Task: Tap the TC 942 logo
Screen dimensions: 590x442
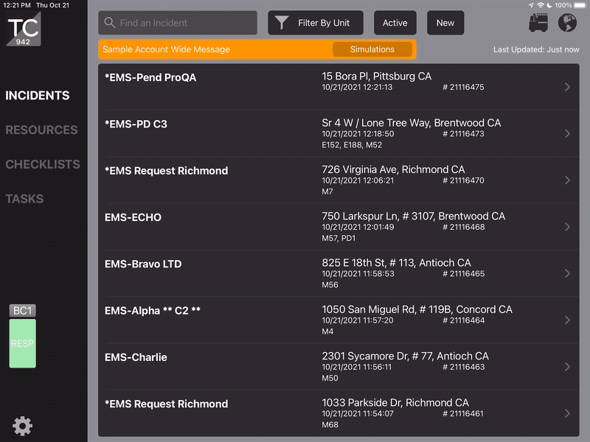Action: pos(24,31)
